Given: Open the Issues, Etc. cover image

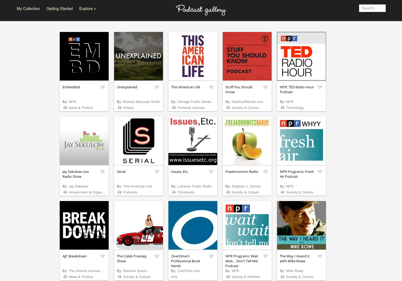Looking at the screenshot, I should coord(193,141).
